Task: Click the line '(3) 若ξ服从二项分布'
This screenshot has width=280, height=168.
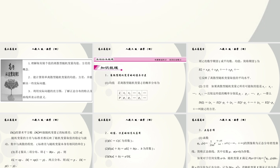Action: click(39, 152)
